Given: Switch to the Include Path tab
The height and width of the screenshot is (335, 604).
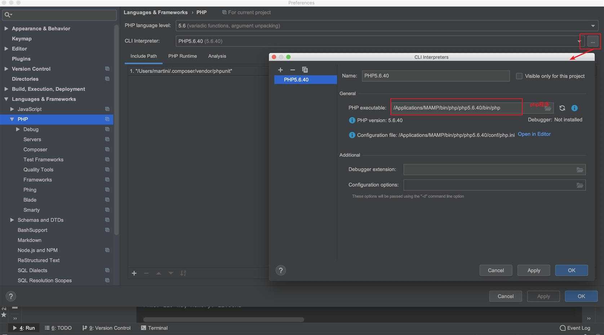Looking at the screenshot, I should [143, 56].
